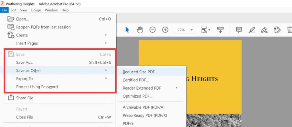This screenshot has width=292, height=127.
Task: Click the Create file icon
Action: coord(11,35)
